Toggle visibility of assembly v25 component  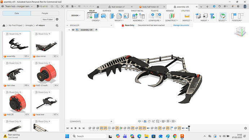(x=73, y=30)
